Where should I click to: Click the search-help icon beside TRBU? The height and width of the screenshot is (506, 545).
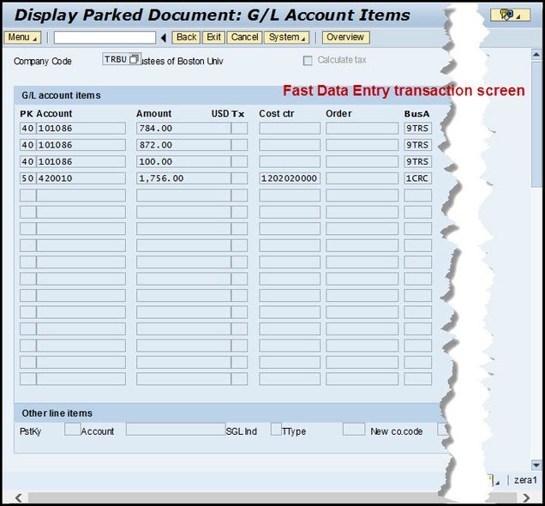tap(134, 59)
